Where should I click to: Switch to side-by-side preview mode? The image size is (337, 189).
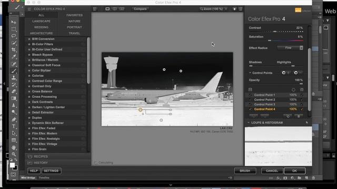(122, 9)
